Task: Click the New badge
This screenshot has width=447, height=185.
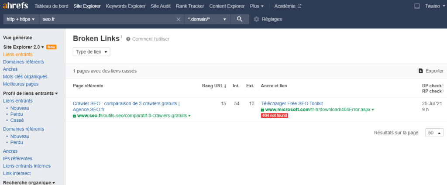Action: click(52, 47)
